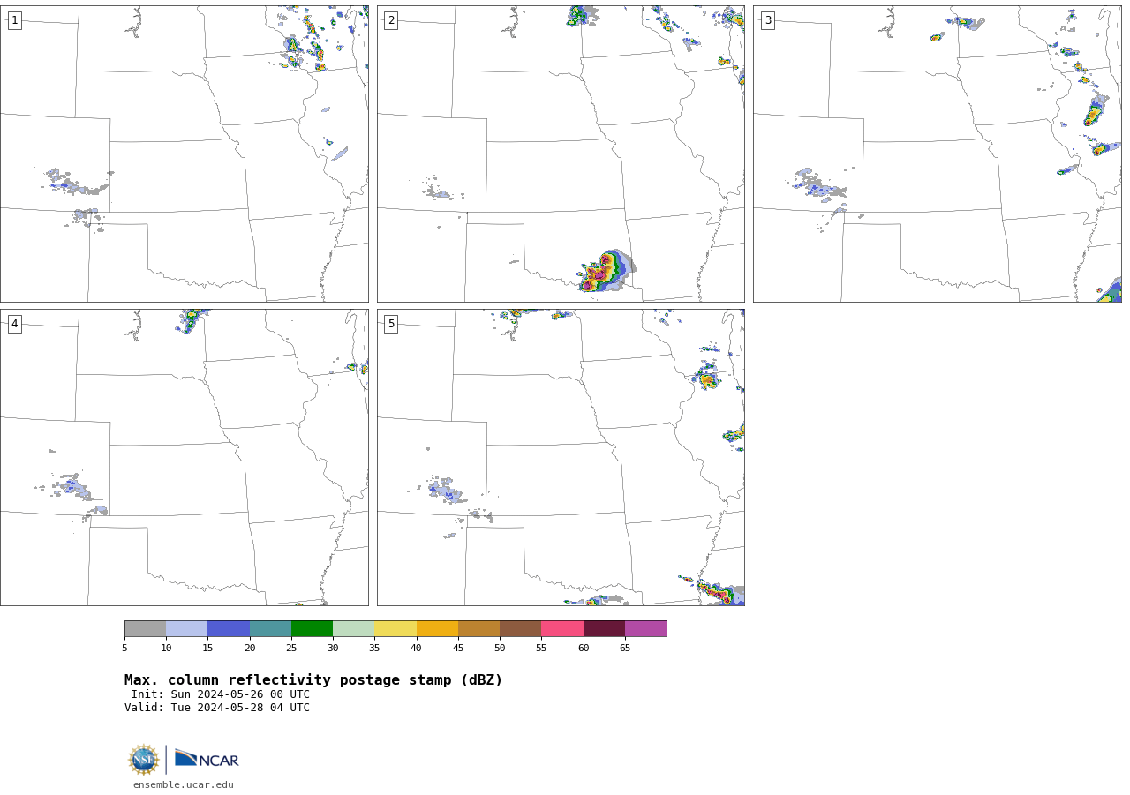Screen dimensions: 1130x795
Task: Click the pale green 30-35 dBZ swatch
Action: (353, 628)
